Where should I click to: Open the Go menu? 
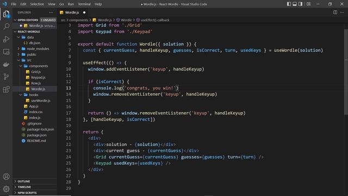click(61, 4)
